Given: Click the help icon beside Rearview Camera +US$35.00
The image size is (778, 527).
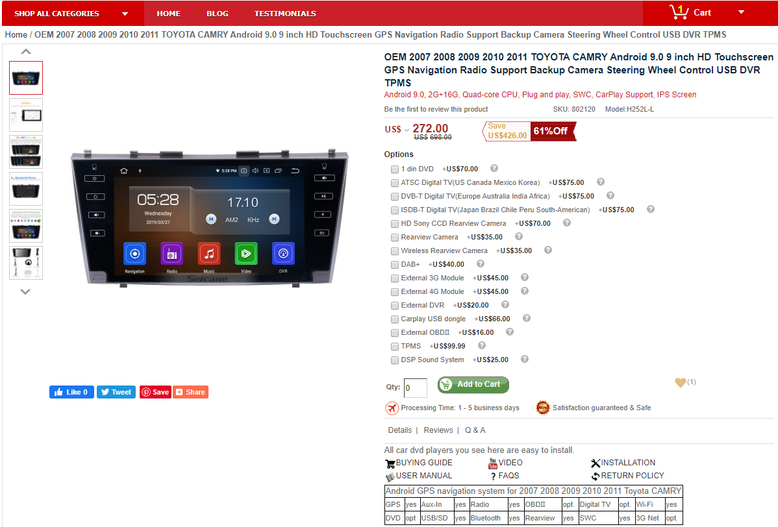Looking at the screenshot, I should 518,236.
